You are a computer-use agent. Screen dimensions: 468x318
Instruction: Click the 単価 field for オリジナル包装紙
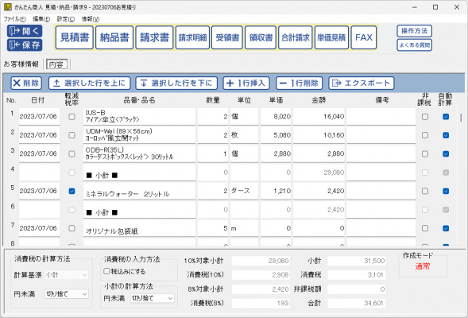pos(277,228)
